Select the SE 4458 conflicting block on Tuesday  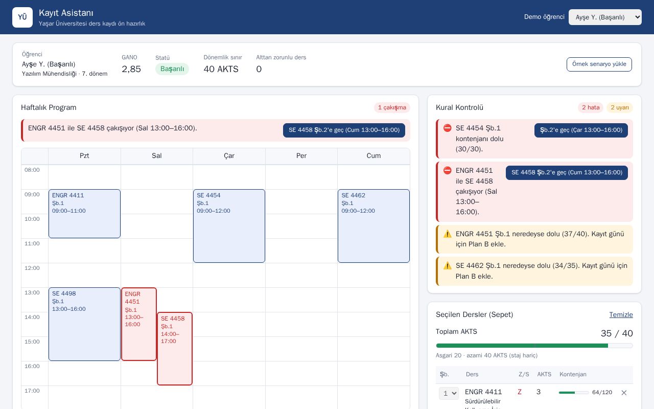(175, 349)
